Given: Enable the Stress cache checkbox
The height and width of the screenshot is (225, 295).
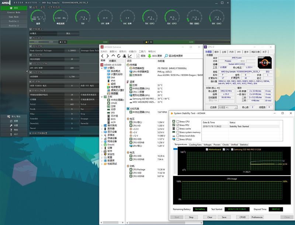Looking at the screenshot, I should [x=178, y=129].
